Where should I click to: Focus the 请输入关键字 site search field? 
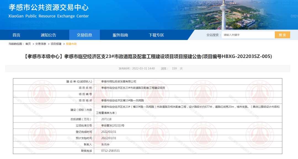pyautogui.click(x=248, y=35)
